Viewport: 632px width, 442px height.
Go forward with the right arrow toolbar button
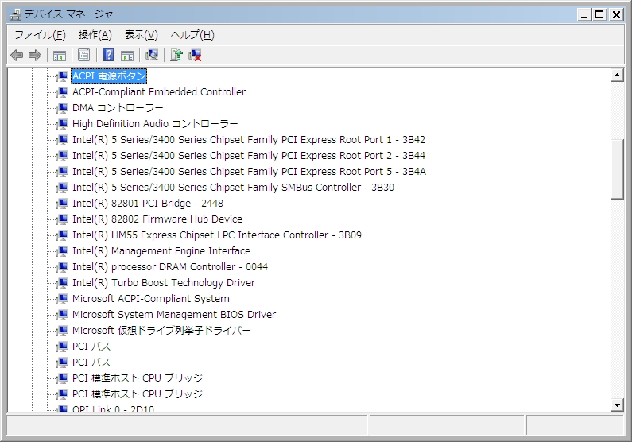coord(35,55)
